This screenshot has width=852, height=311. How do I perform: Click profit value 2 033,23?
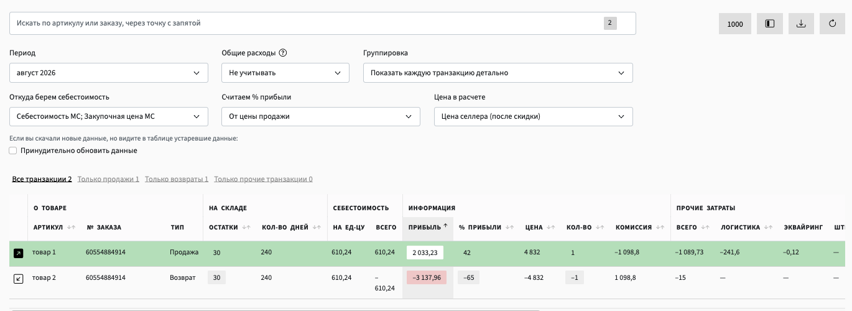(425, 253)
